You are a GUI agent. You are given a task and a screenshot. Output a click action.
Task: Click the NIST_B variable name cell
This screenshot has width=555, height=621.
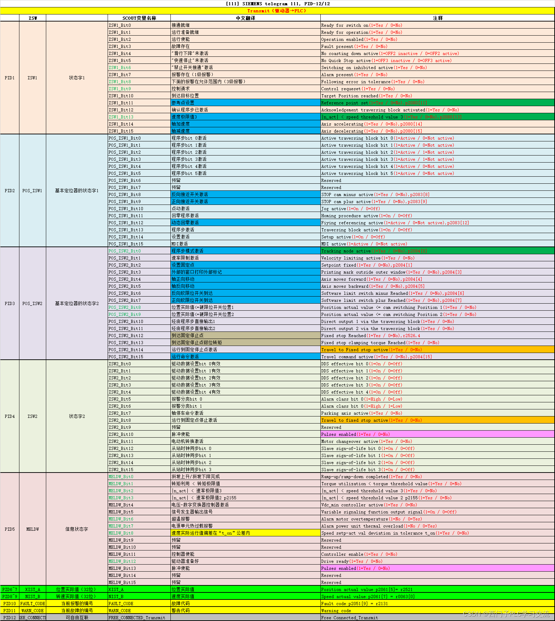(139, 596)
